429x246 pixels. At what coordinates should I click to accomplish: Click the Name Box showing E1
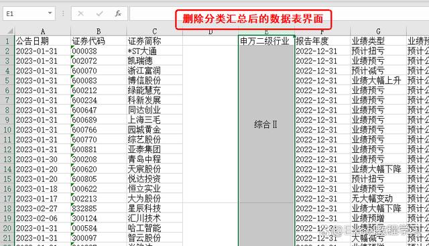coord(29,13)
